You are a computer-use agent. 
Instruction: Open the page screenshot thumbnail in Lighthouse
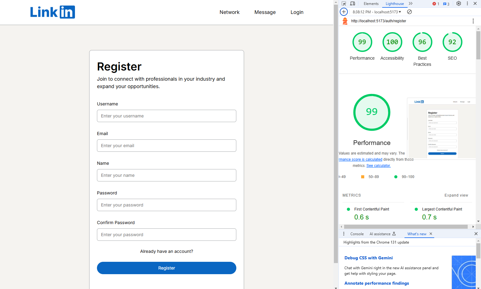coord(441,128)
